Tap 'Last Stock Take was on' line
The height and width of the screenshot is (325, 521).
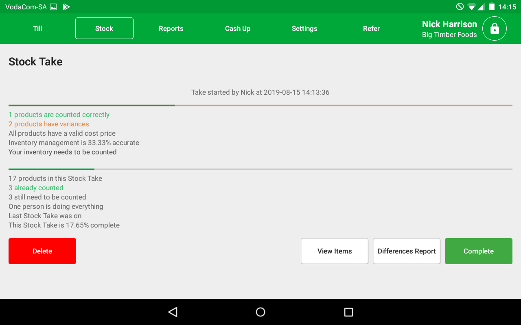(x=45, y=216)
